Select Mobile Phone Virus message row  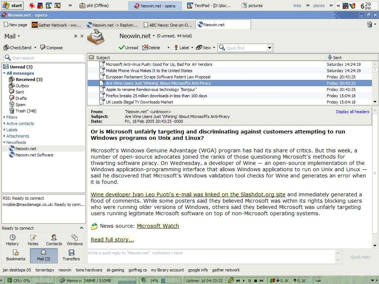point(229,71)
